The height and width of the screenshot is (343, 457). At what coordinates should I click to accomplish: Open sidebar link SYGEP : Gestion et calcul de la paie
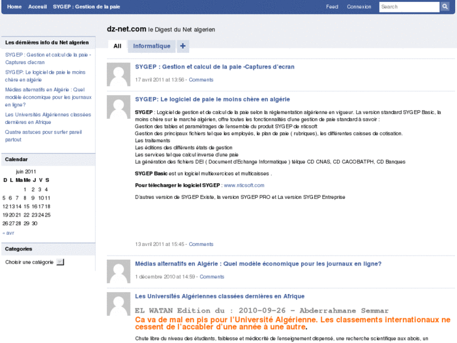(48, 59)
